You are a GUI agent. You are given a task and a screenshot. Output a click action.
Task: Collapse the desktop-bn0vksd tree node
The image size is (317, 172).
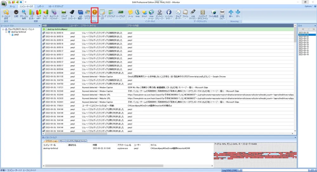(x=6, y=32)
